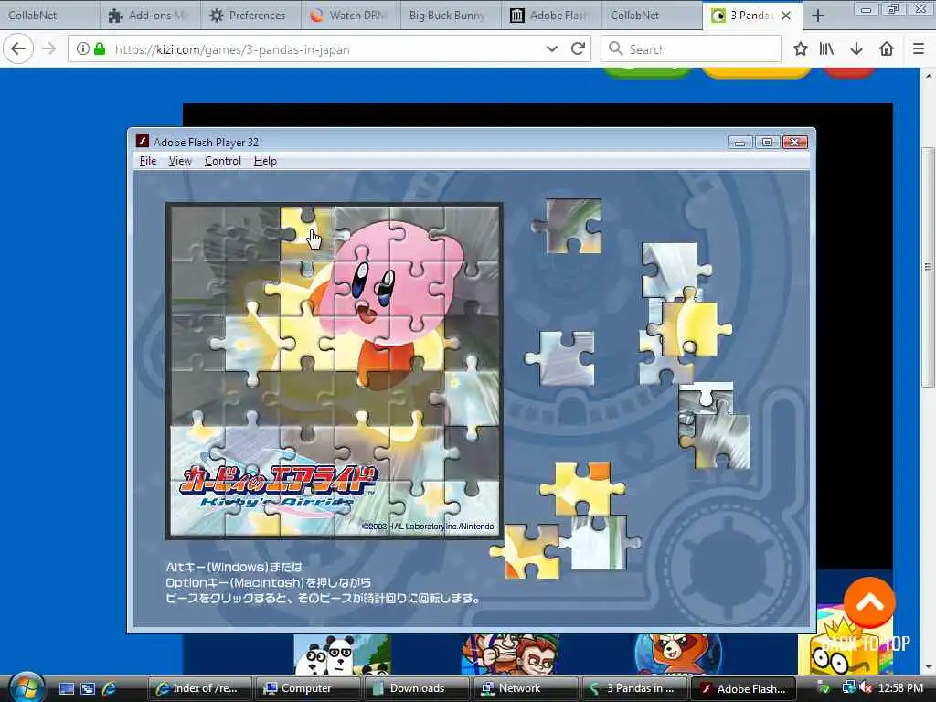This screenshot has height=702, width=936.
Task: Open the Firefox hamburger menu
Action: pos(919,49)
